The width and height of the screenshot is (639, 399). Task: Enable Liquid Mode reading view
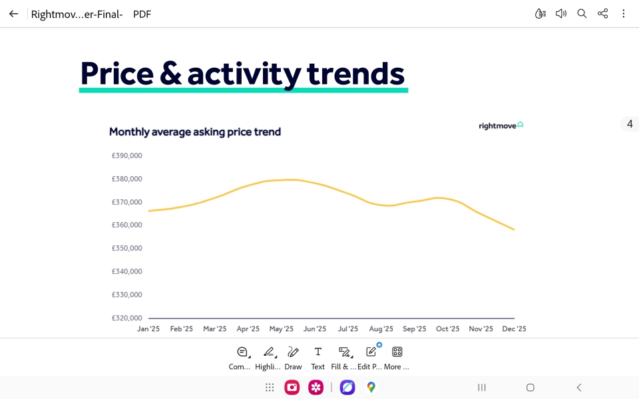tap(540, 13)
